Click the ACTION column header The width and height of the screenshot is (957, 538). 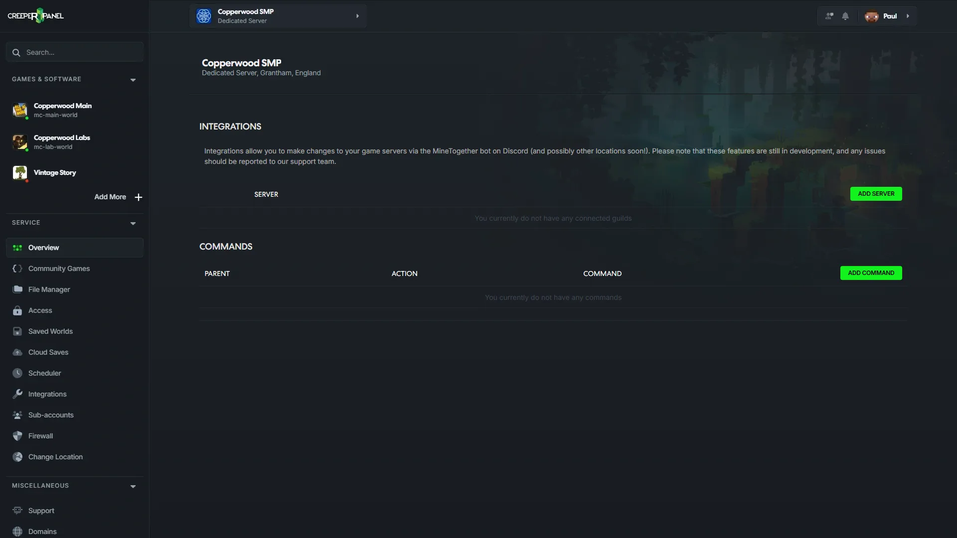pos(404,273)
